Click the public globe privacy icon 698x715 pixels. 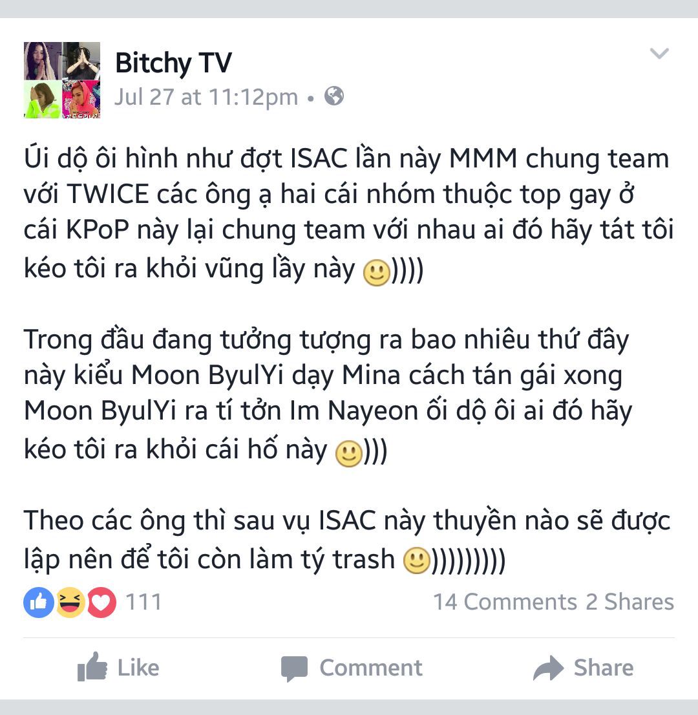point(334,96)
